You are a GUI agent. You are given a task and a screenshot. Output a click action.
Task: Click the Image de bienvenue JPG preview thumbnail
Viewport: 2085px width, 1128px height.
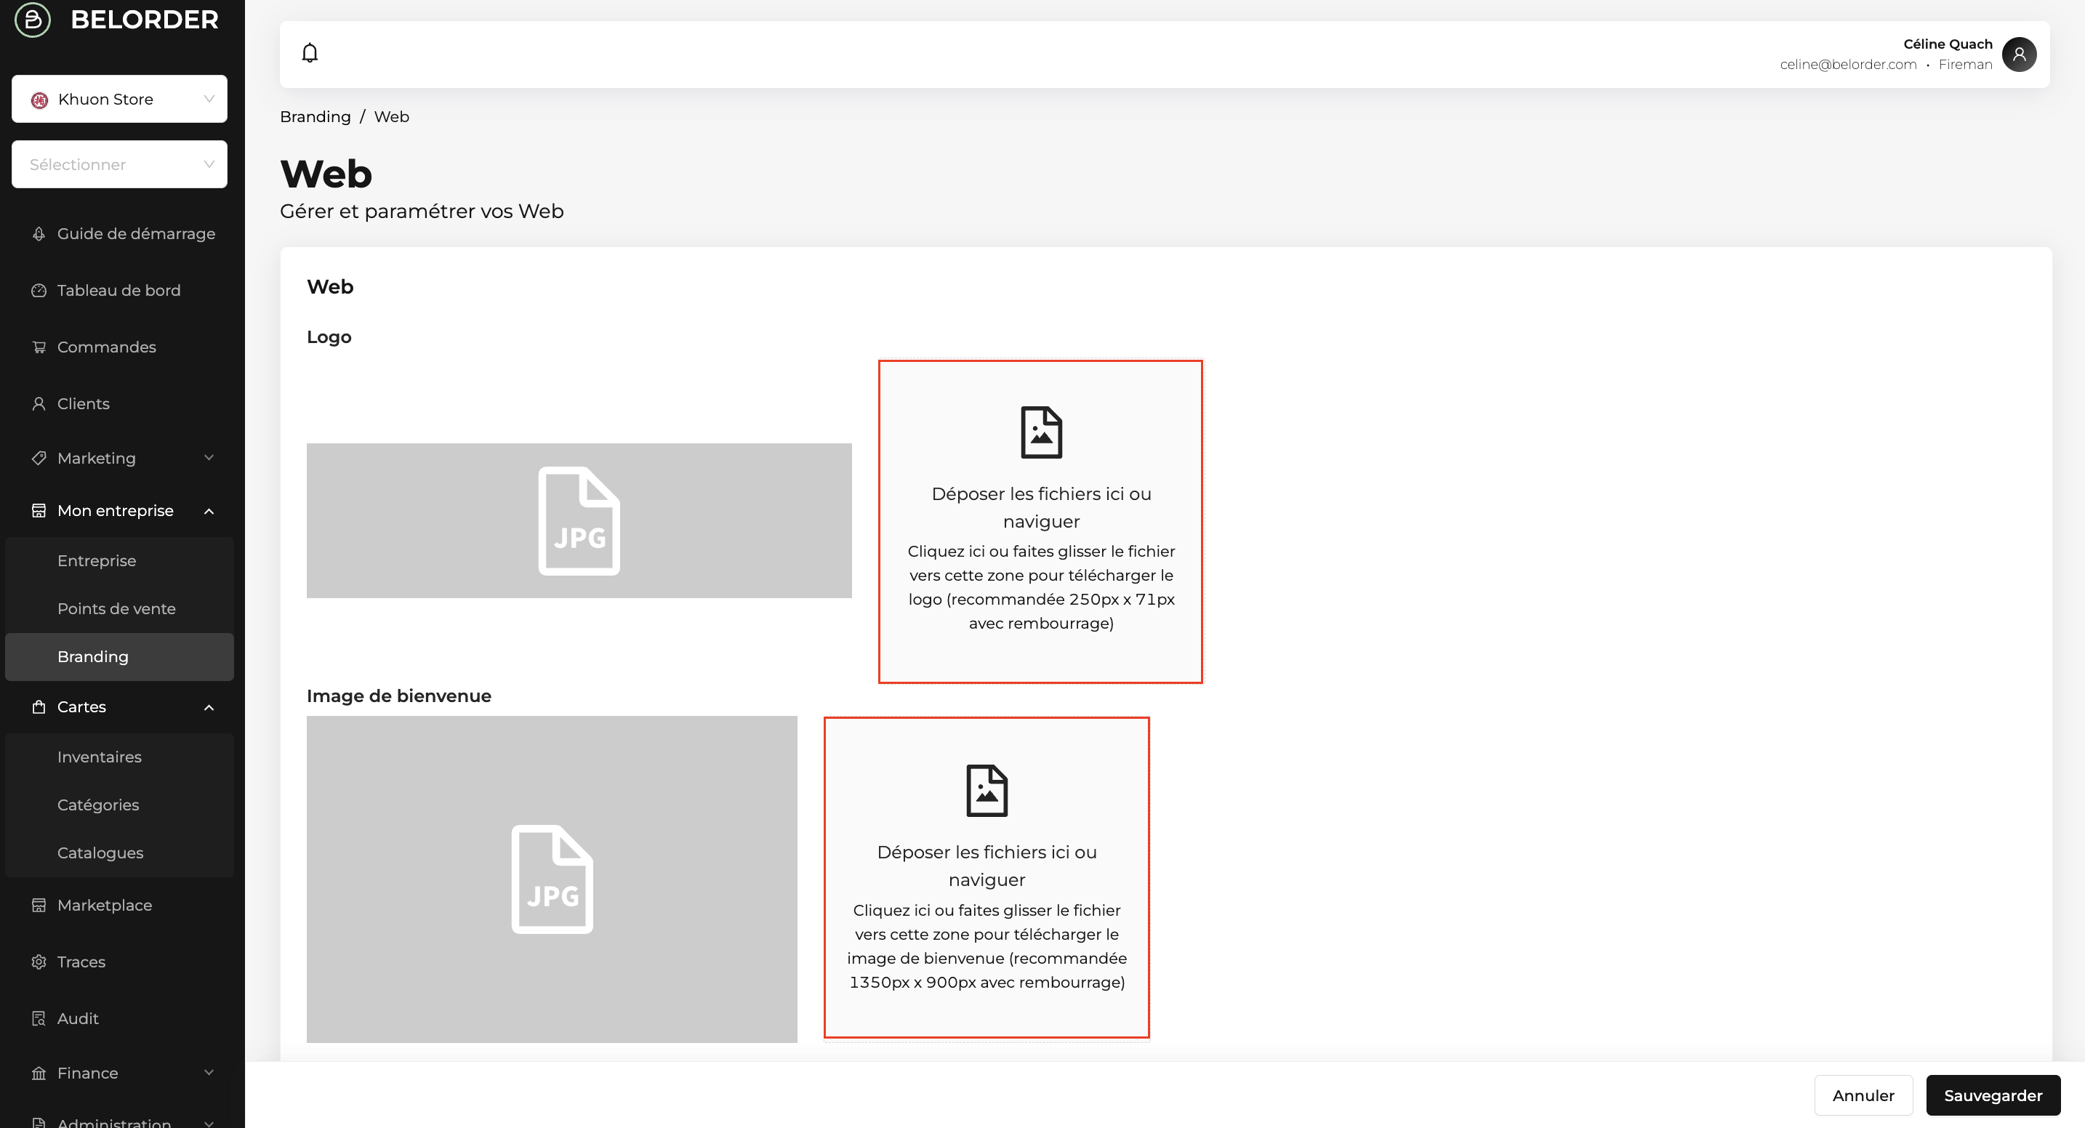(x=552, y=879)
